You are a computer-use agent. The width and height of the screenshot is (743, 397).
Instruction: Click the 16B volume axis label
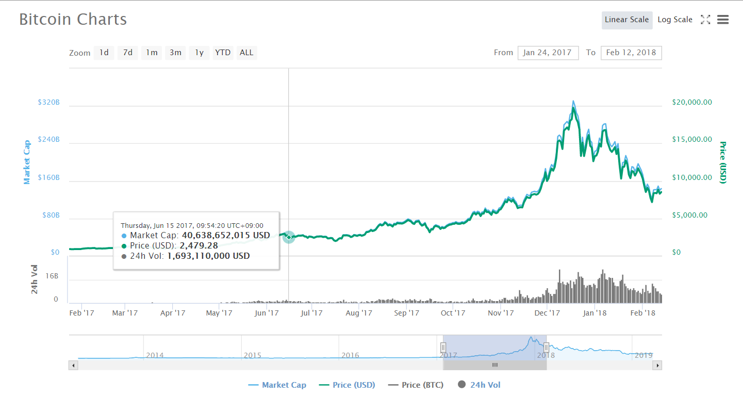pos(53,277)
